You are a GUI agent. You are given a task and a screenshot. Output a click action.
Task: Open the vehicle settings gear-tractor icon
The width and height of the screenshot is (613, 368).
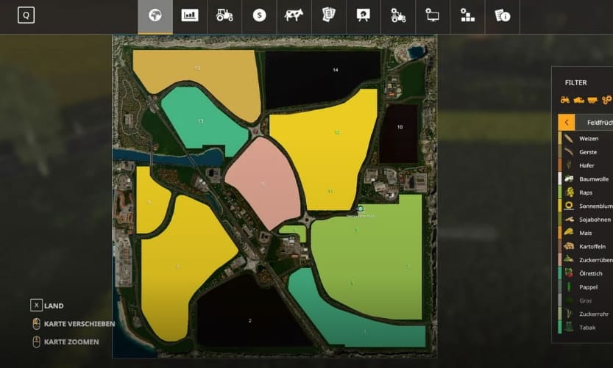coord(398,15)
